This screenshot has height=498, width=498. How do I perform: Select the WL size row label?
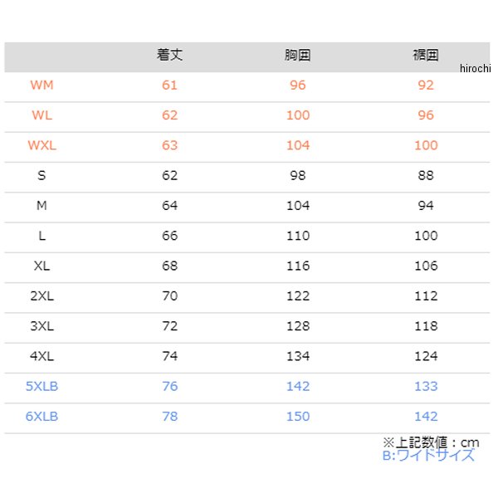[41, 115]
